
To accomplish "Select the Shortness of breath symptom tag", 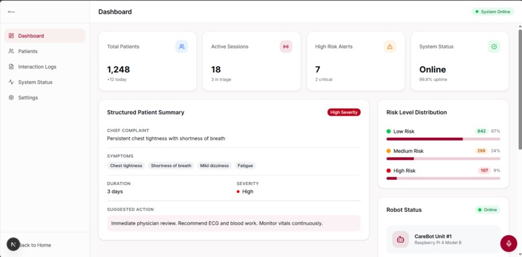I will pyautogui.click(x=171, y=166).
